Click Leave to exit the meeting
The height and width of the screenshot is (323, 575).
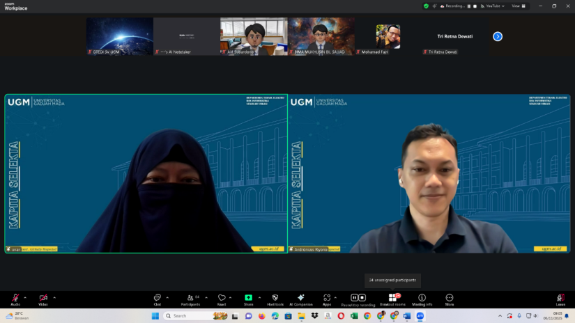tap(560, 298)
